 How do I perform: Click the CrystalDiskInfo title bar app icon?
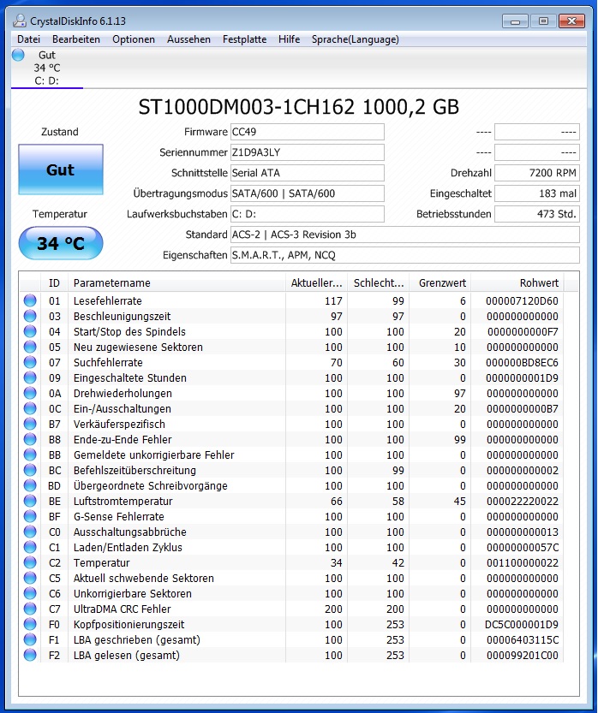[20, 21]
